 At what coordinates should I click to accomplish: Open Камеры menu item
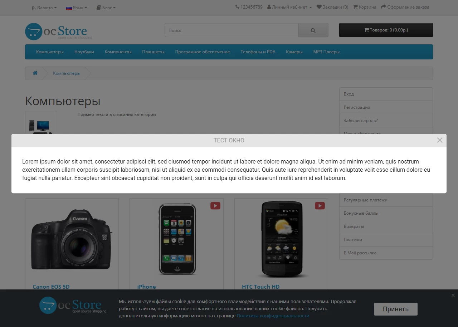(294, 52)
